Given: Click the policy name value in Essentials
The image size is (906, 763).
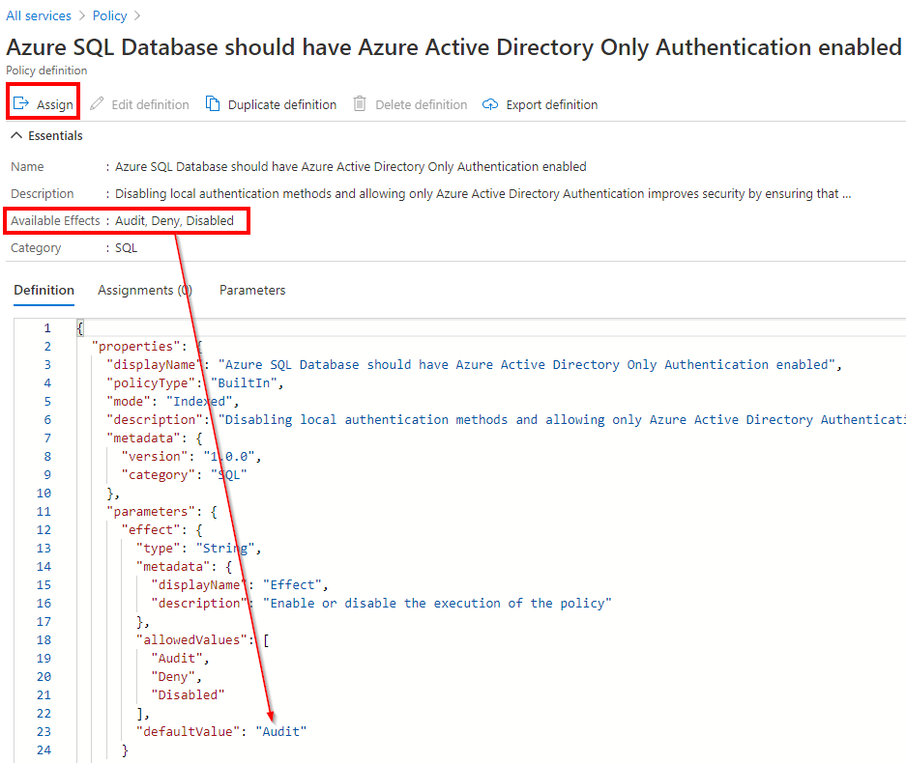Looking at the screenshot, I should 351,167.
